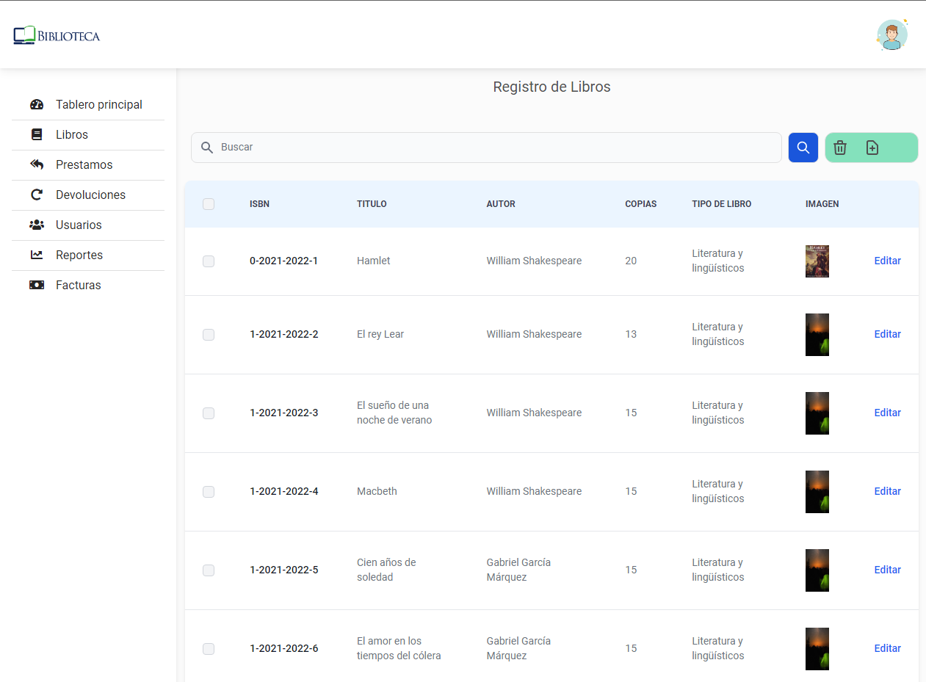Select the dashboard icon beside Tablero principal
926x682 pixels.
(37, 104)
